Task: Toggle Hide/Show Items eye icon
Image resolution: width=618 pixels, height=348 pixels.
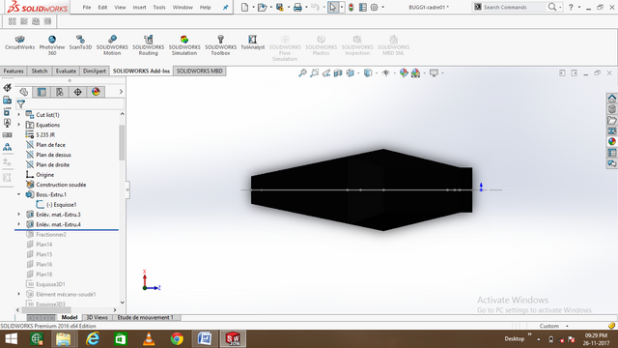Action: (x=386, y=73)
